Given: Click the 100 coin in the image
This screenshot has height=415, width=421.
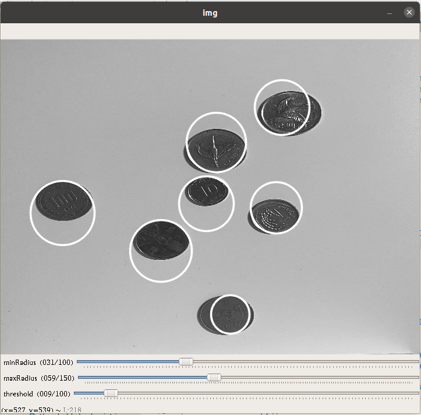Looking at the screenshot, I should coord(64,201).
